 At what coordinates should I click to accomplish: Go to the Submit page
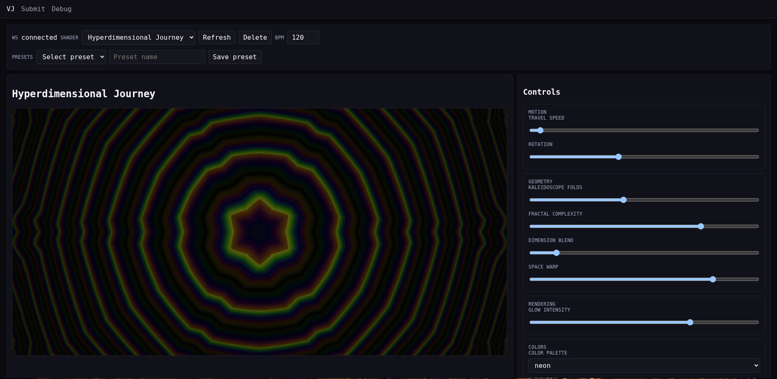point(33,9)
